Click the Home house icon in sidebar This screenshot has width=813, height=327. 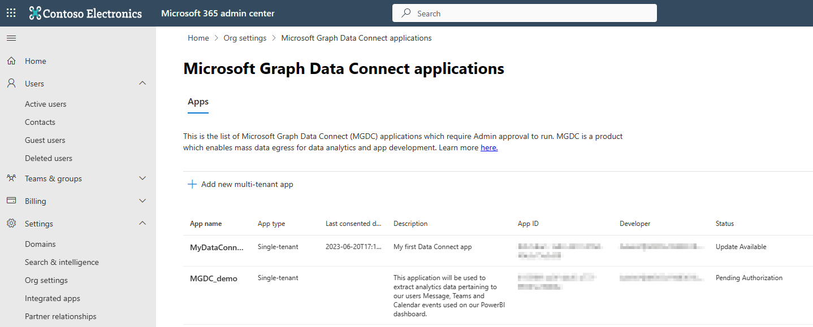coord(11,60)
